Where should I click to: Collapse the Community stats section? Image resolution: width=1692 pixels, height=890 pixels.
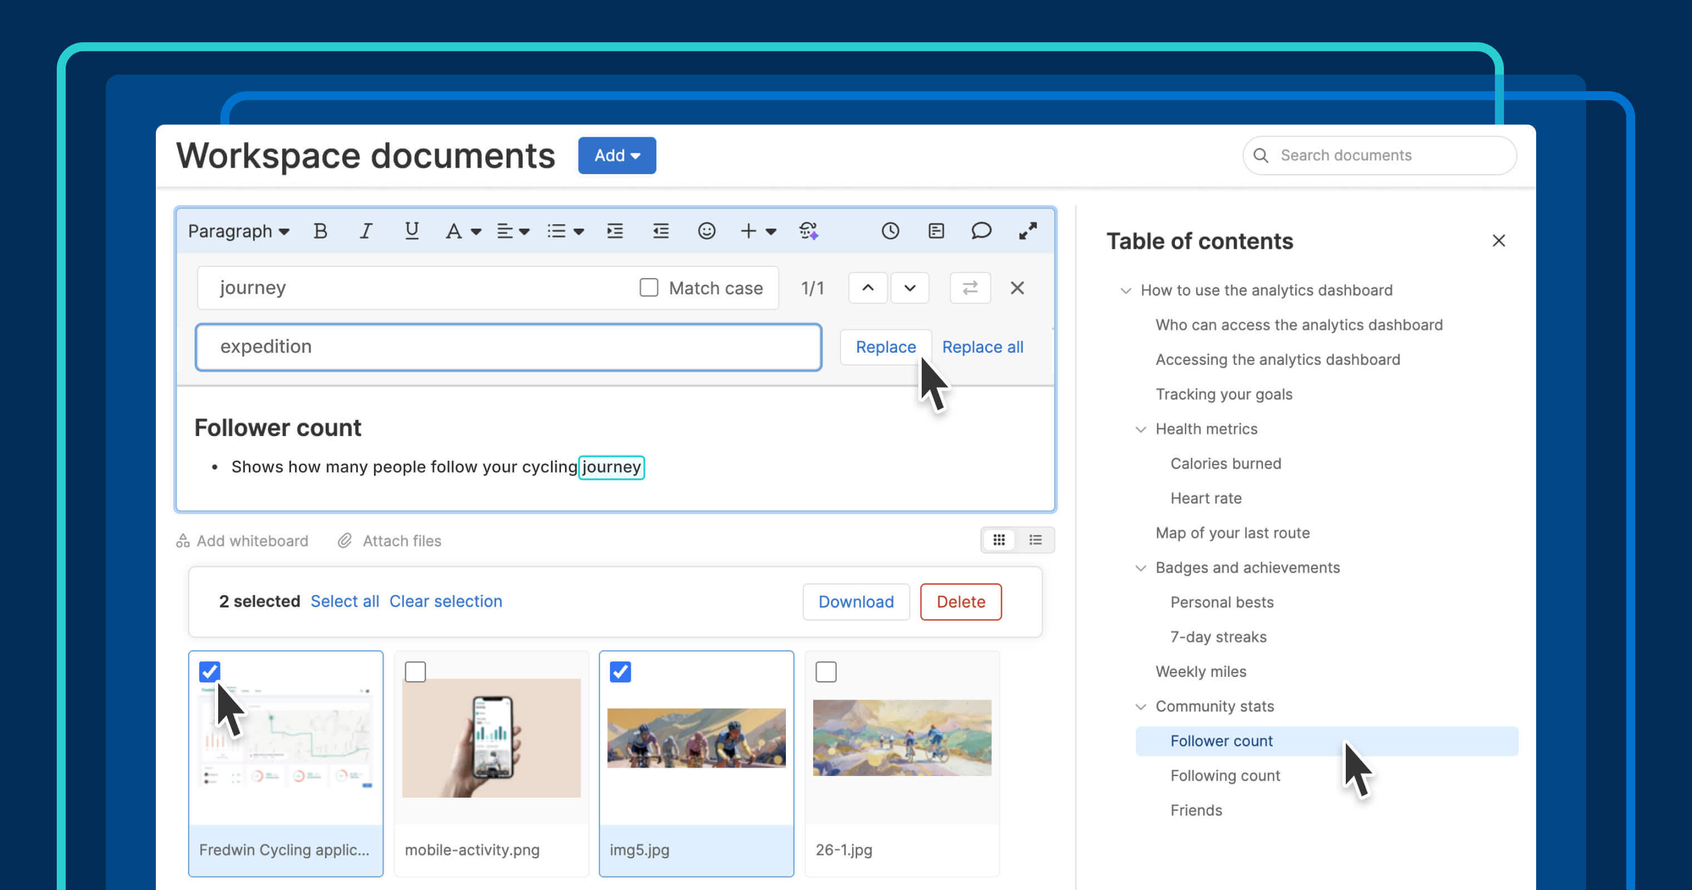[1140, 707]
